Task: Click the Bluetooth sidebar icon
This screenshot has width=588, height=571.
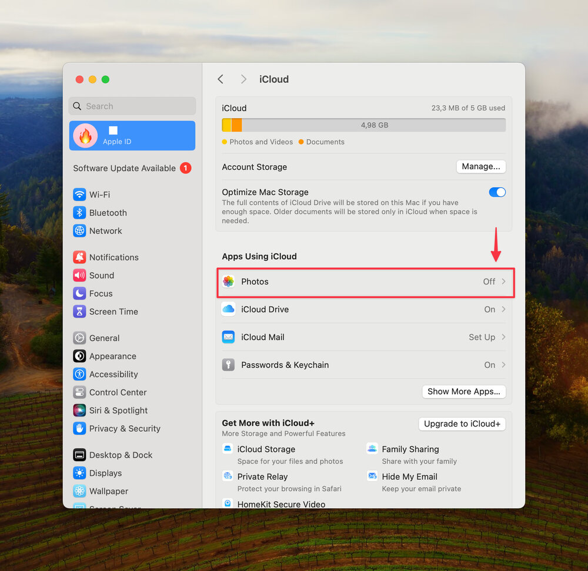Action: click(x=79, y=213)
